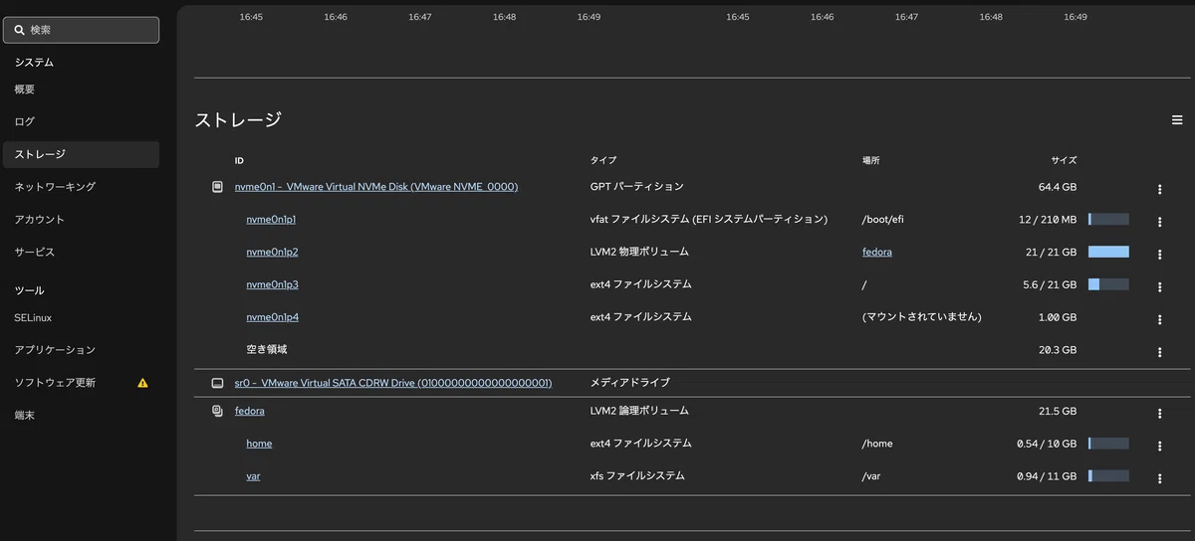Screen dimensions: 1195x541
Task: Open the storage hamburger menu icon
Action: click(x=1177, y=120)
